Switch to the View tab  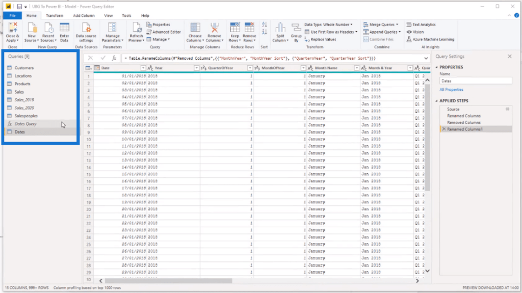click(x=108, y=16)
